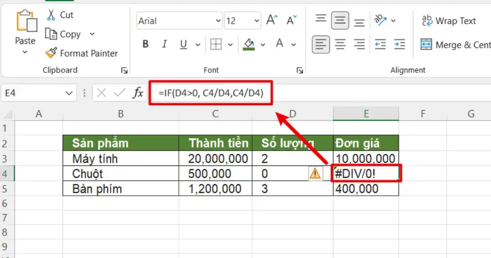Image resolution: width=491 pixels, height=258 pixels.
Task: Open the Font group dialog launcher
Action: click(x=300, y=70)
